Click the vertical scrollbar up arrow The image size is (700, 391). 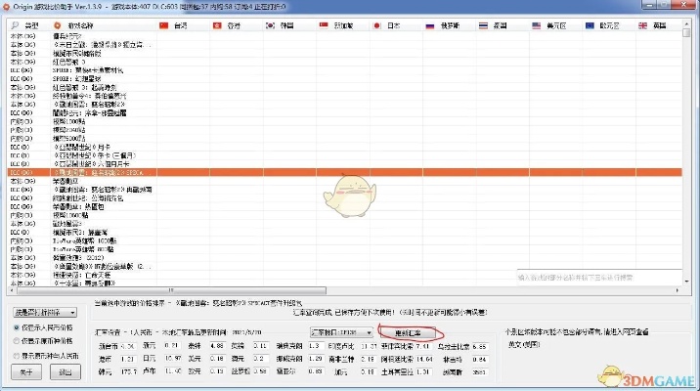tap(686, 23)
